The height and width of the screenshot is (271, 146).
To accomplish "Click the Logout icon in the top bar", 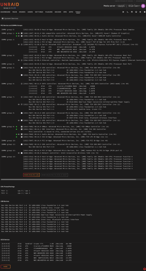I will [x=123, y=12].
